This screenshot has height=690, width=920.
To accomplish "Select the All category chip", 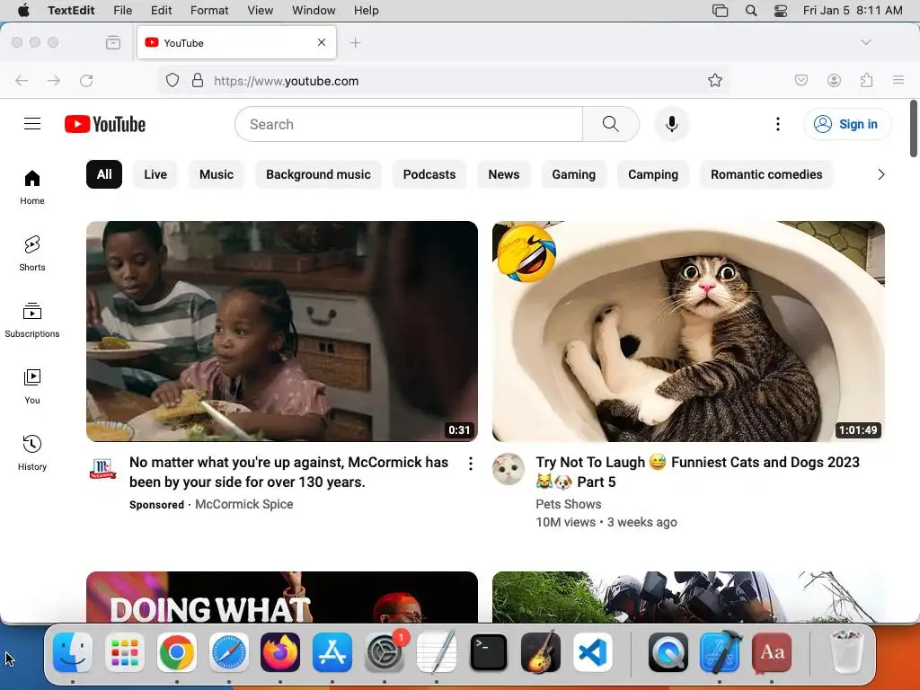I will pyautogui.click(x=104, y=174).
